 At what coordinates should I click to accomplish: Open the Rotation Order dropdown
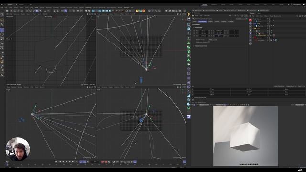[213, 40]
